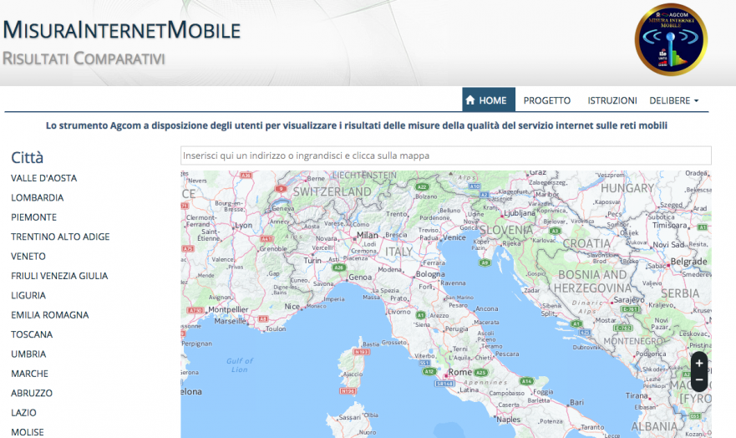This screenshot has width=736, height=438.
Task: Click the Risultati Comparativi subtitle
Action: [84, 59]
